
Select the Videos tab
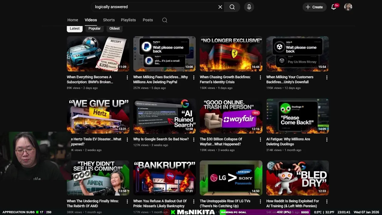pyautogui.click(x=91, y=20)
